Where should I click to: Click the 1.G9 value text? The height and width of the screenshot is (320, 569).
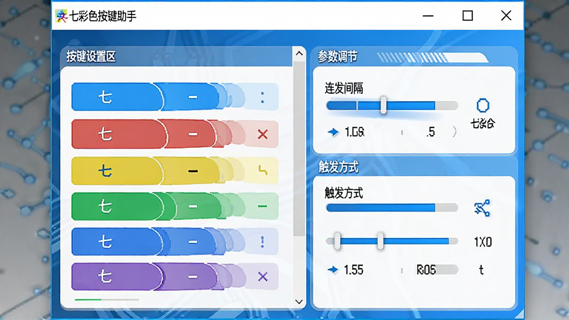click(355, 132)
